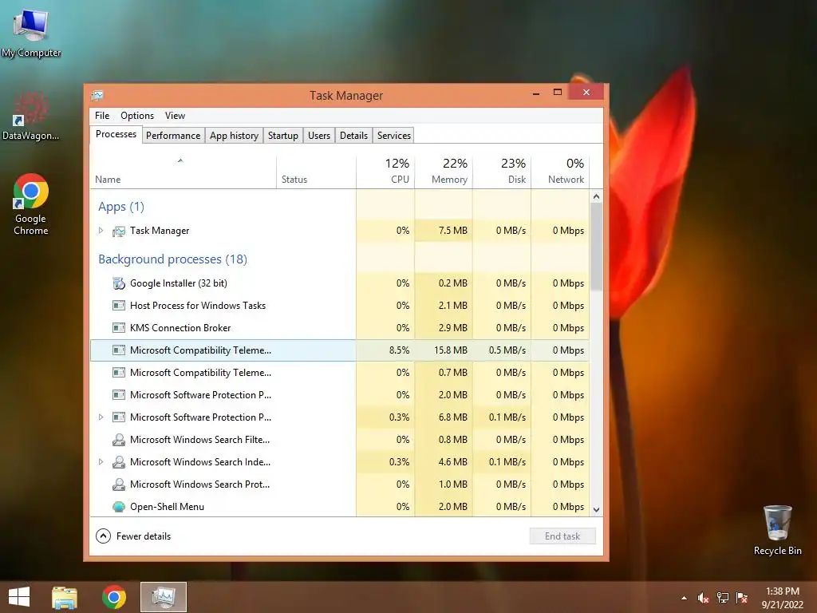Click the Apps (1) group heading
Viewport: 817px width, 613px height.
pos(121,207)
